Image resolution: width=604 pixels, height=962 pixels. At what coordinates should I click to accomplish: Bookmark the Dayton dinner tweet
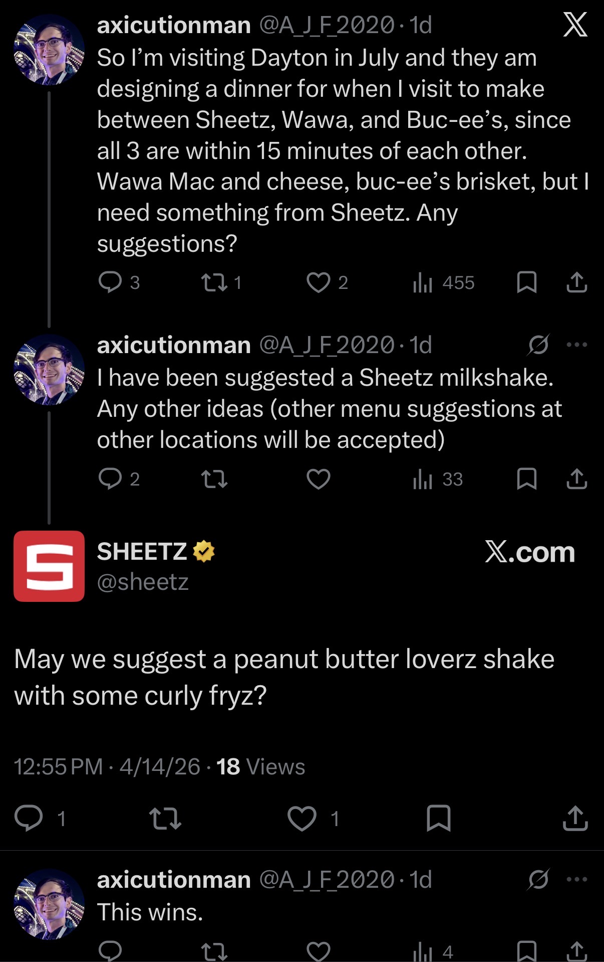click(526, 282)
